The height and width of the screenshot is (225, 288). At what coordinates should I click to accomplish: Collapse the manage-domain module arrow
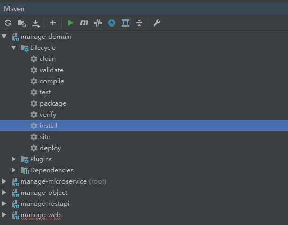click(x=4, y=37)
